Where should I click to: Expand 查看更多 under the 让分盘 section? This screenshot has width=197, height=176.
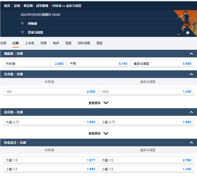98,103
